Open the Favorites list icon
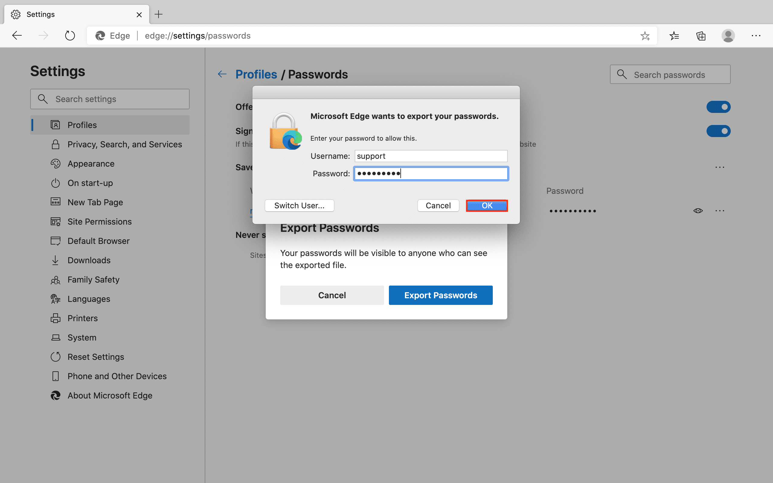Viewport: 773px width, 483px height. (x=674, y=36)
